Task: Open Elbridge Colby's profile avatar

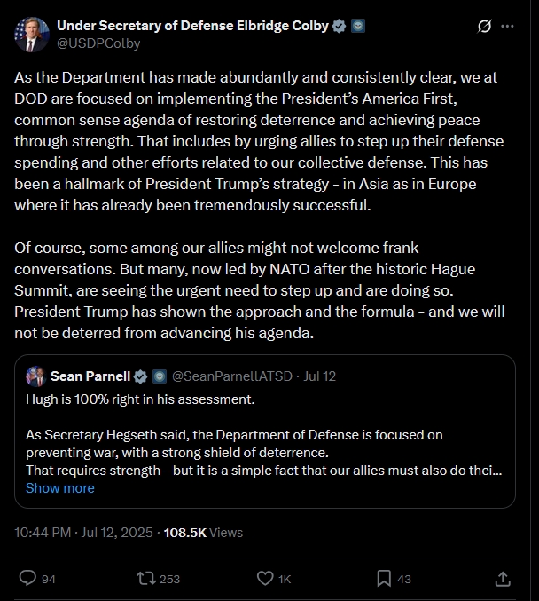Action: (x=31, y=34)
